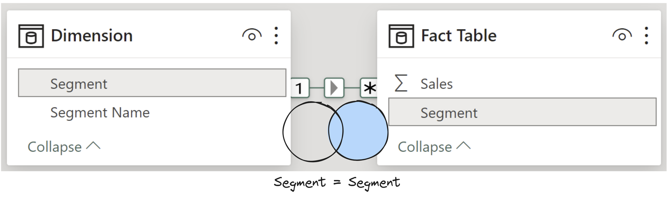Toggle visibility of the Dimension table
Screen dimensions: 669x210
pos(252,35)
